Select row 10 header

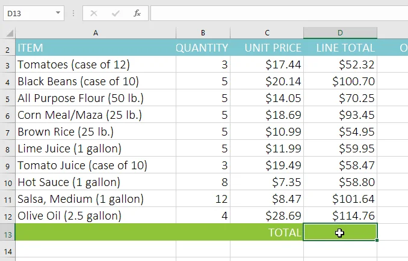(x=8, y=182)
